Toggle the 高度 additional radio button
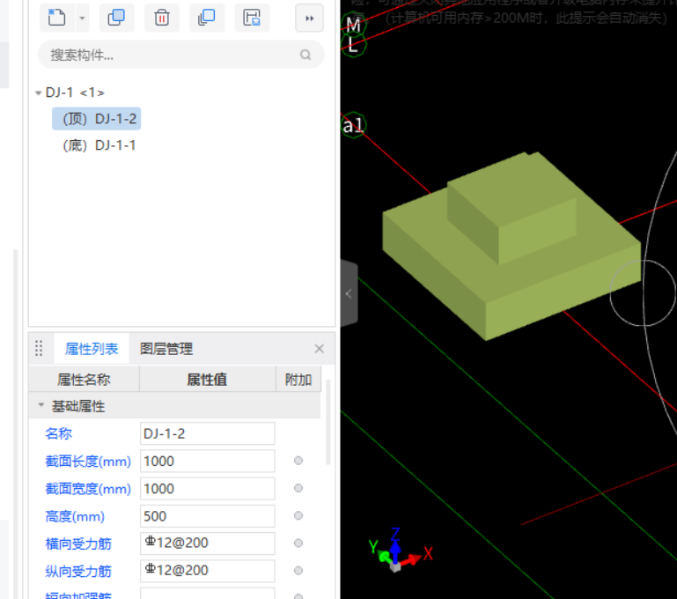The width and height of the screenshot is (677, 599). (298, 515)
